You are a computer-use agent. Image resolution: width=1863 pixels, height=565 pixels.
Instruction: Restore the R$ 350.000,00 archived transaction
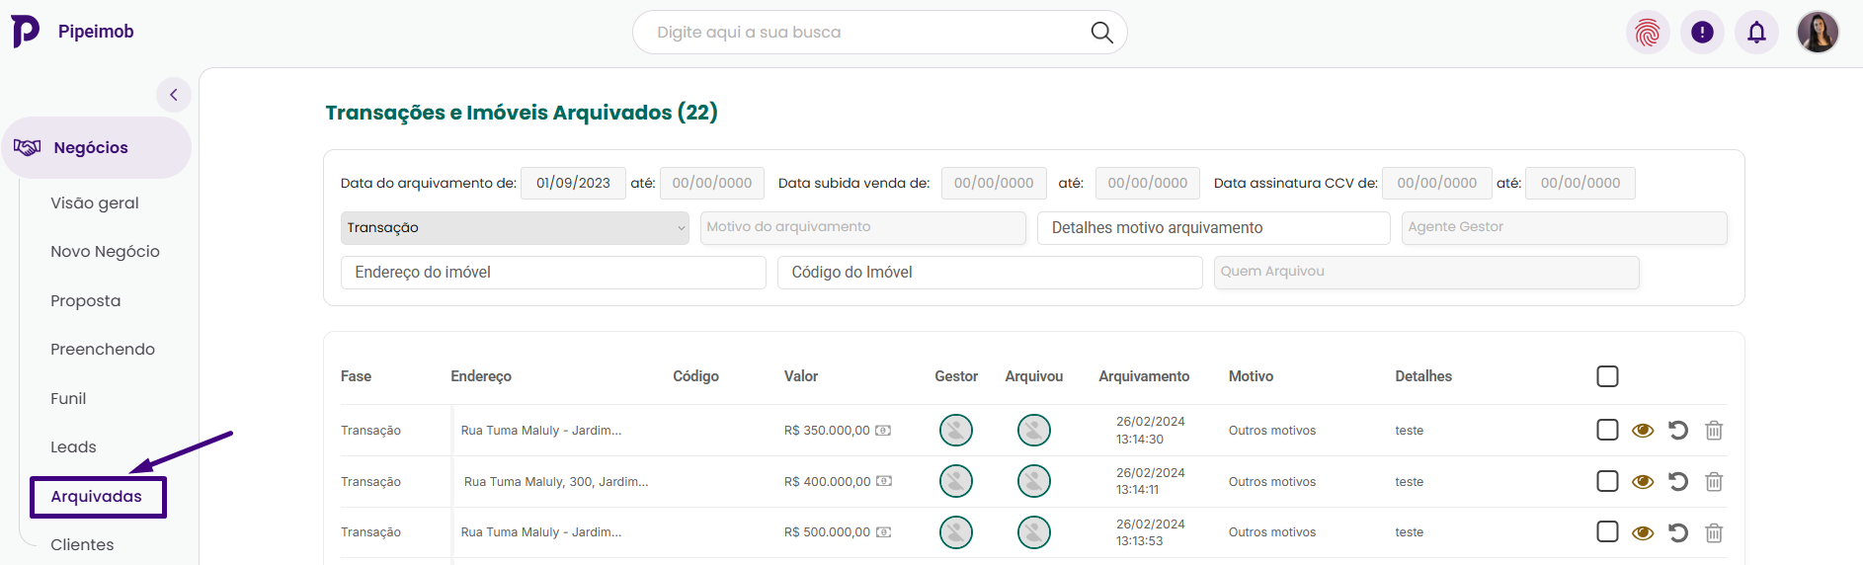coord(1678,430)
